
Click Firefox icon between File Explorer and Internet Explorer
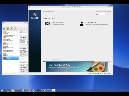[x=18, y=90]
